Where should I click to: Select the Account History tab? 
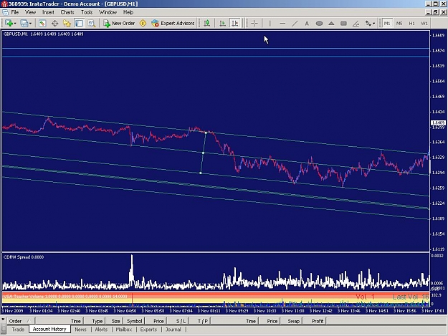coord(49,329)
